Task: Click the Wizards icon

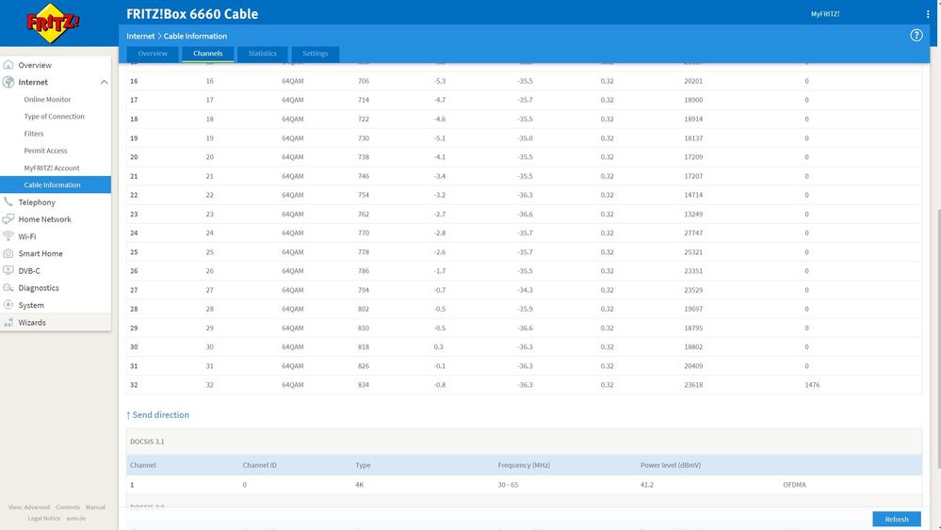Action: tap(8, 323)
